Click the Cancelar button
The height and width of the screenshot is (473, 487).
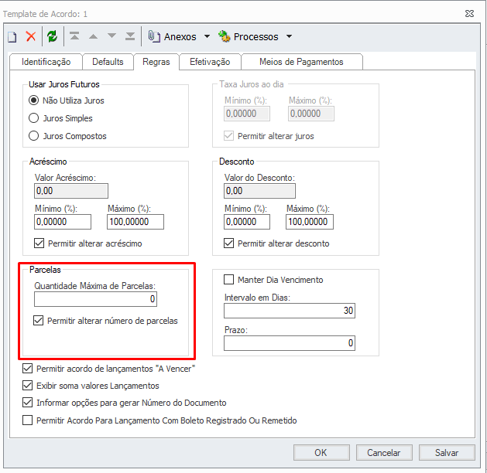pyautogui.click(x=384, y=453)
